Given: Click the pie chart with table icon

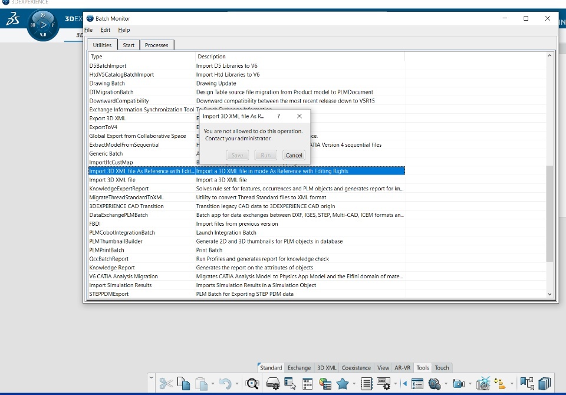Looking at the screenshot, I should pyautogui.click(x=325, y=383).
